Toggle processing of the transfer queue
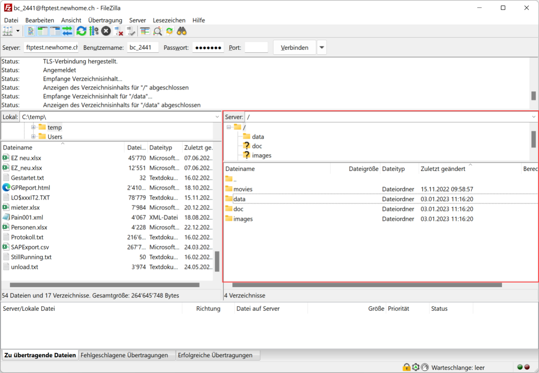Viewport: 539px width, 373px height. pyautogui.click(x=94, y=31)
